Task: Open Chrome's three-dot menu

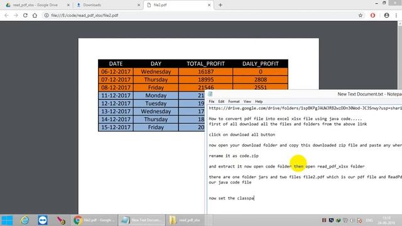Action: (396, 15)
